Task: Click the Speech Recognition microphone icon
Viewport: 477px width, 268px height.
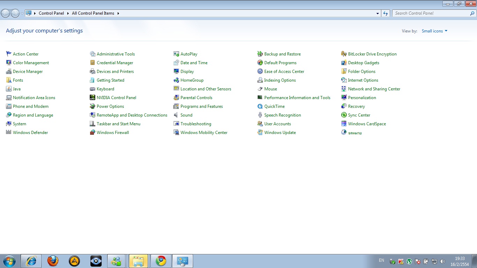Action: 260,115
